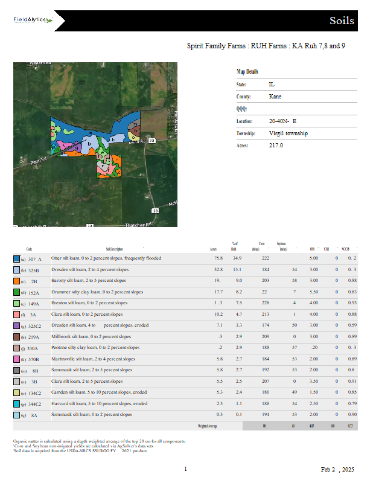Click the Map Details heading
Viewport: 373px width, 483px height.
pos(247,71)
